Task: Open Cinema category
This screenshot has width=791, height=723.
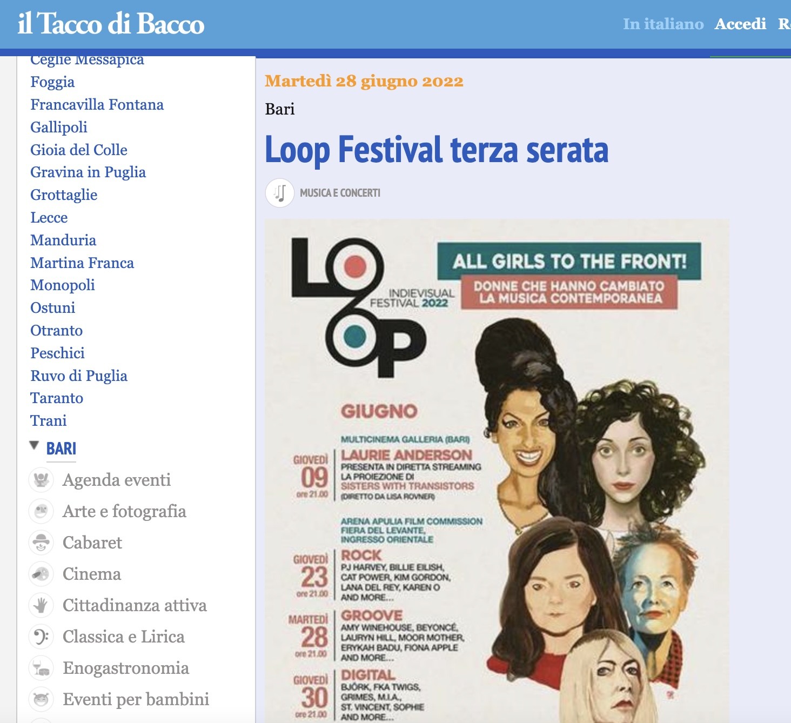Action: coord(92,574)
